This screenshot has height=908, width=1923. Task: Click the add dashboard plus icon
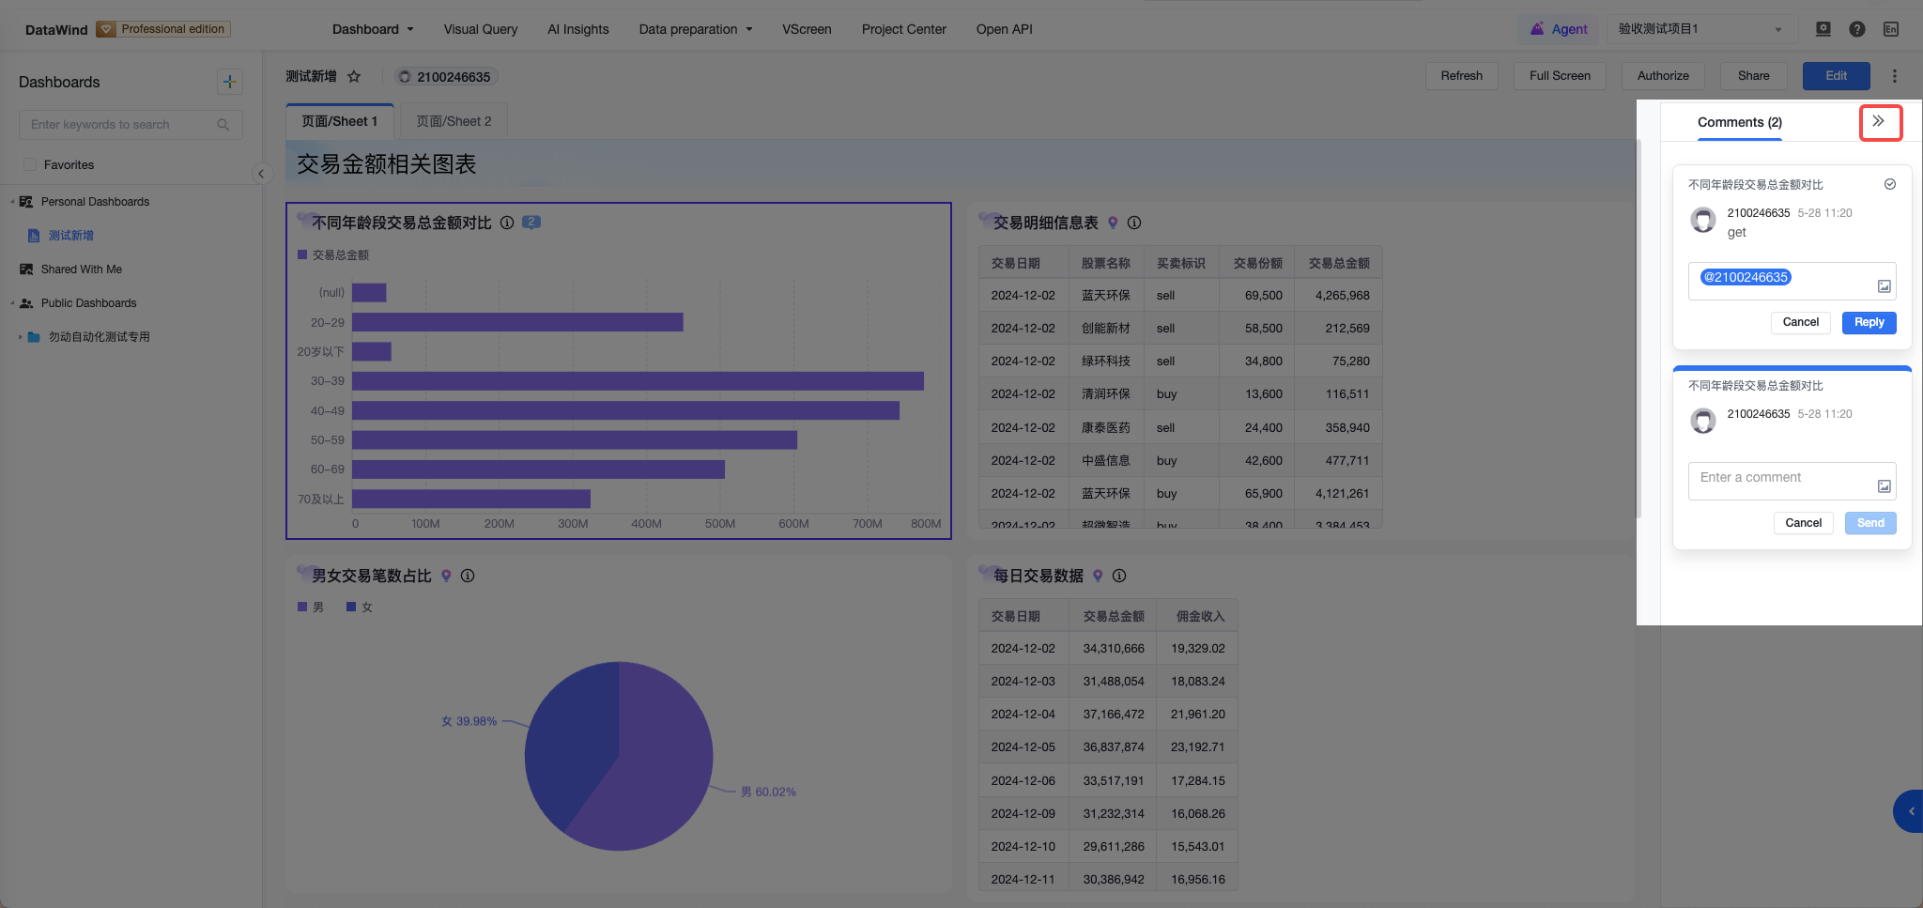(x=229, y=82)
